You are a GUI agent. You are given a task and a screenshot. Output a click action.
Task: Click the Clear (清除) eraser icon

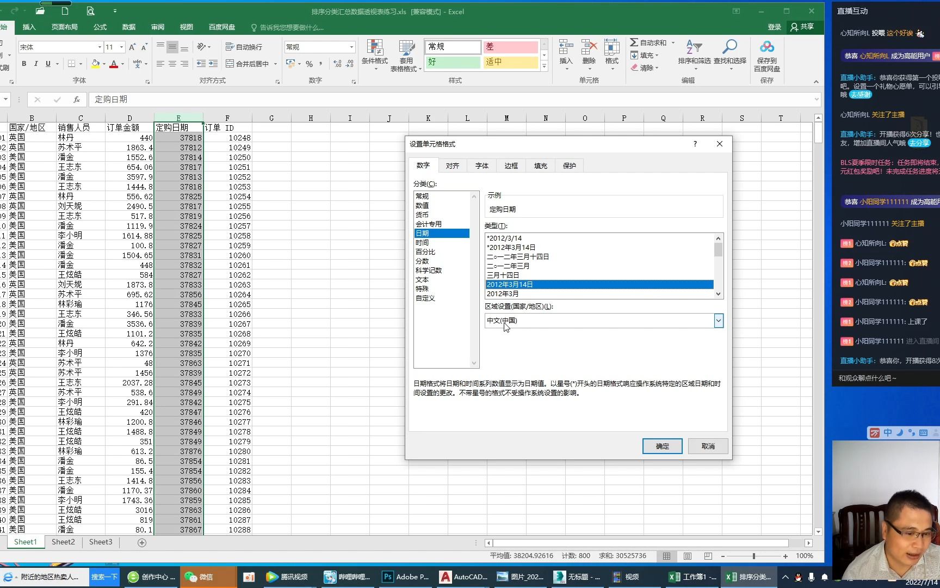[634, 68]
